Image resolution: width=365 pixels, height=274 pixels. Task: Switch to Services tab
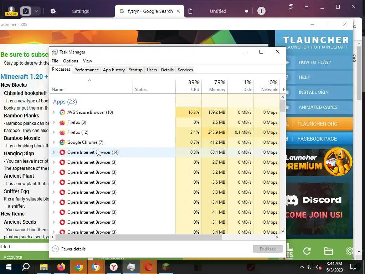(x=185, y=70)
